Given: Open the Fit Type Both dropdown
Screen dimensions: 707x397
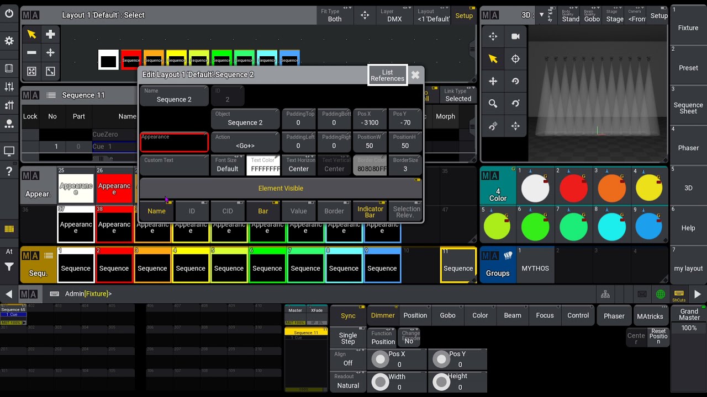Looking at the screenshot, I should coord(335,15).
